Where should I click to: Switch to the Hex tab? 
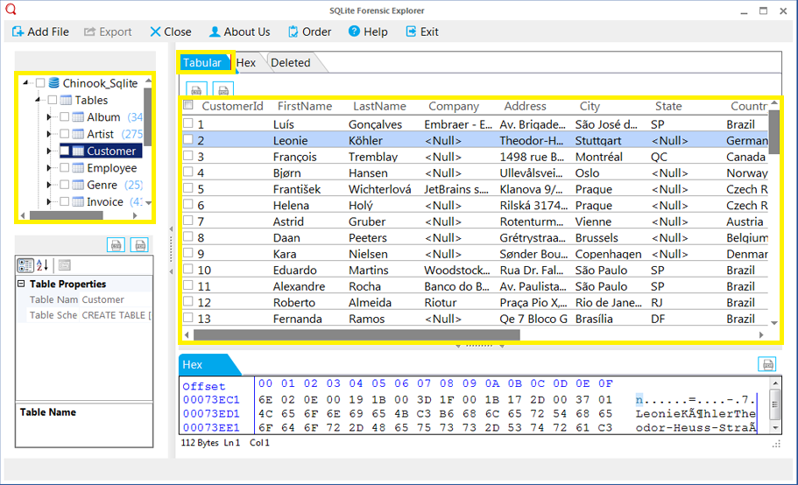pyautogui.click(x=246, y=62)
